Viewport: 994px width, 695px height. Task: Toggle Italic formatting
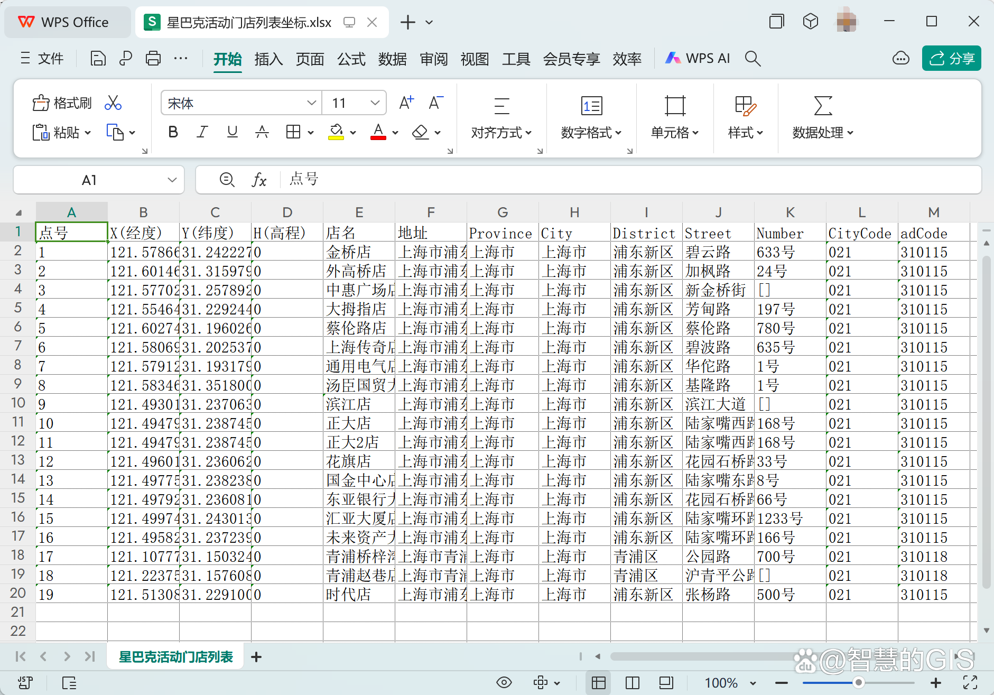pos(202,132)
